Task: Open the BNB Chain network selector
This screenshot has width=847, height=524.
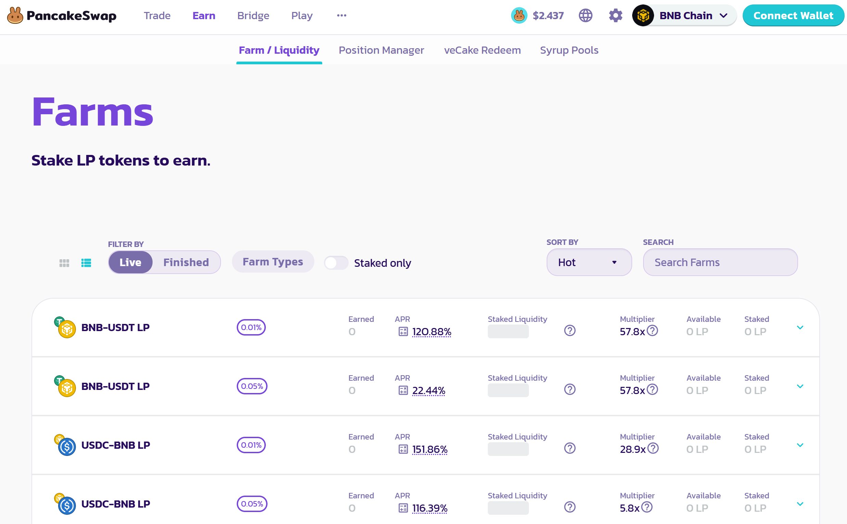Action: 685,16
